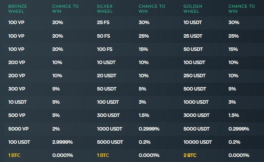Select the 1 BTC prize under Bronze Wheel

[15, 155]
